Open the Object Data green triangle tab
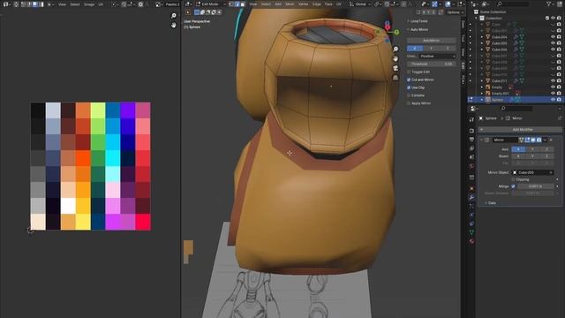The height and width of the screenshot is (318, 565). pyautogui.click(x=471, y=232)
